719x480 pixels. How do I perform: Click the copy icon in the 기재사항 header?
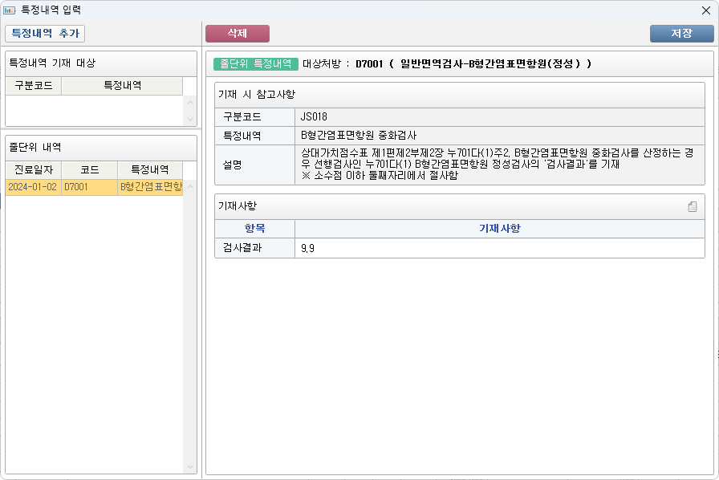tap(692, 207)
